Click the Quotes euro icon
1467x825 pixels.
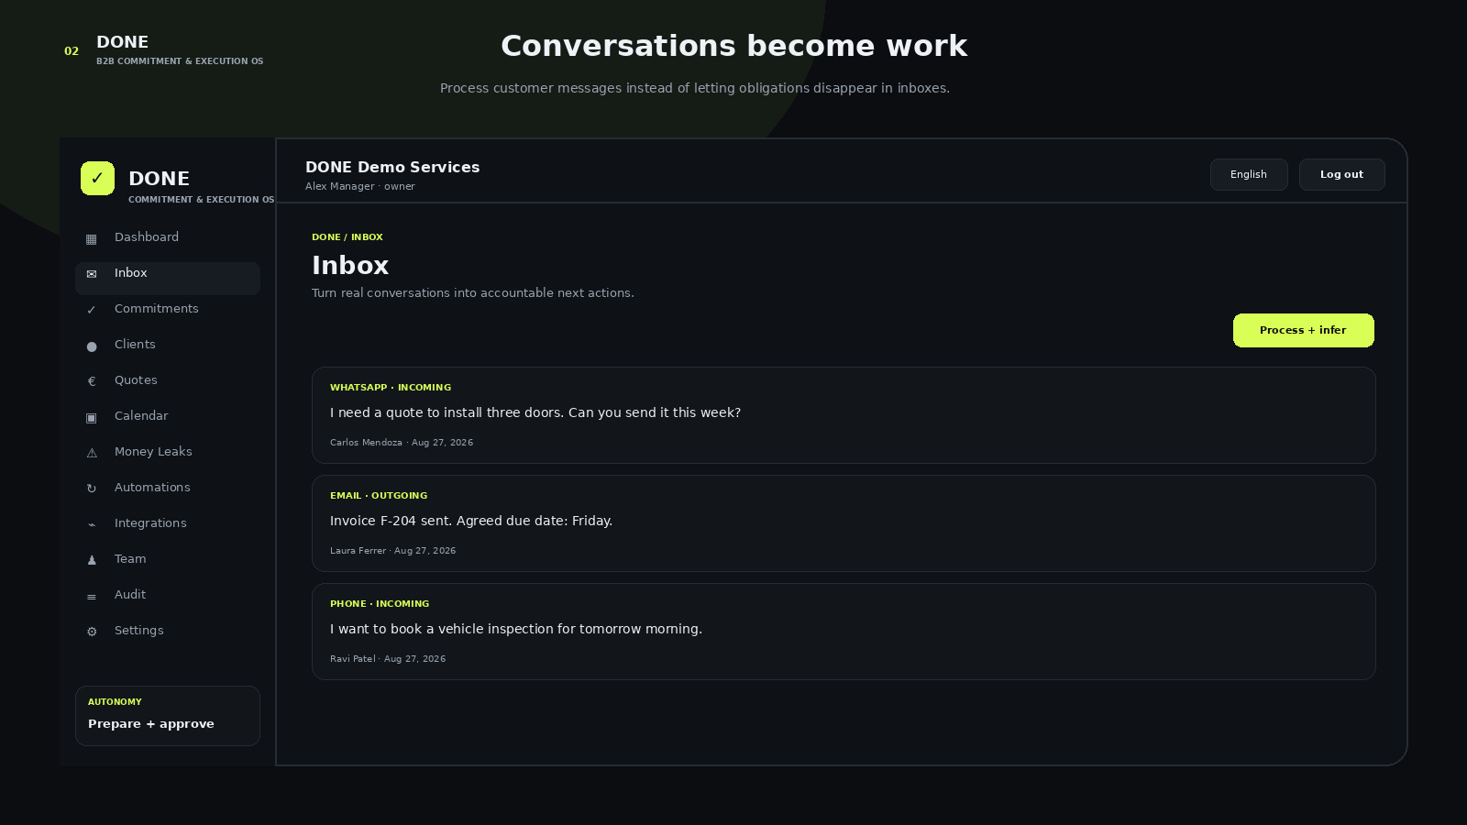pyautogui.click(x=92, y=381)
